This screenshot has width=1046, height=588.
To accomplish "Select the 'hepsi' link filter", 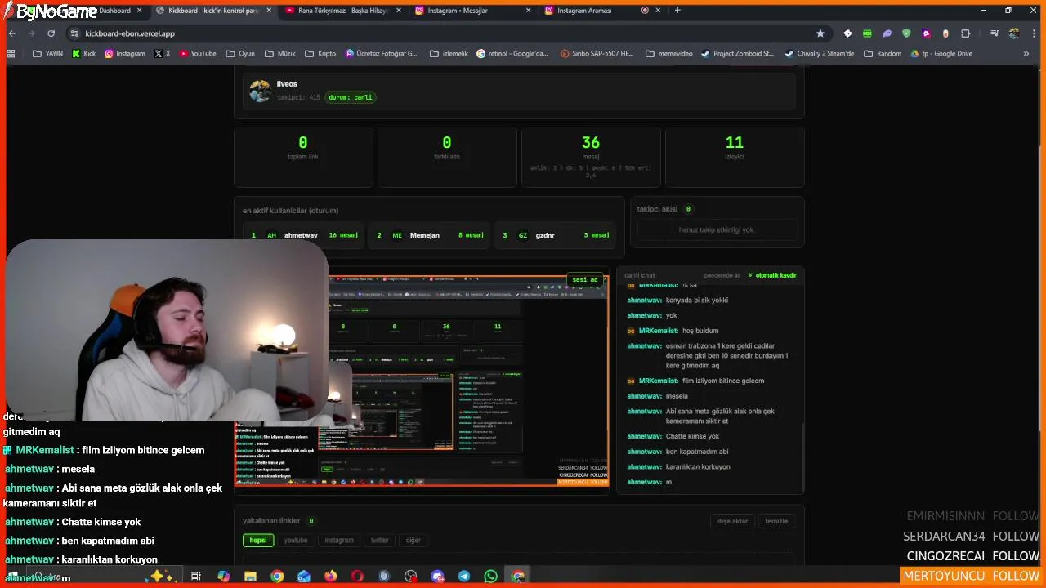I will coord(258,540).
